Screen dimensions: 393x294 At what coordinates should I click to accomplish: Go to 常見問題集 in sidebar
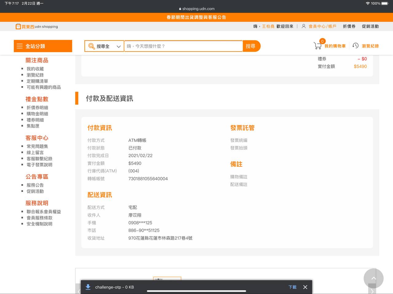pos(37,147)
